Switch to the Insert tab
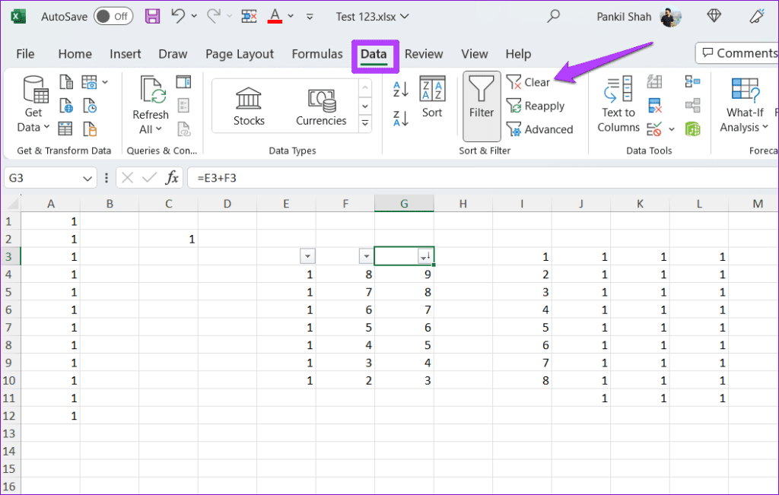779x495 pixels. (x=126, y=54)
